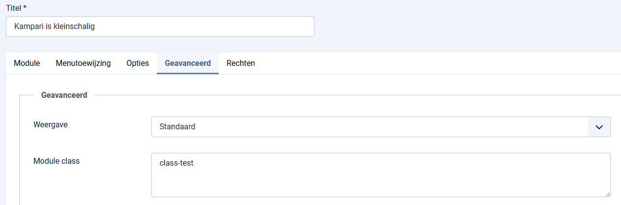Go to the Opties tab

pyautogui.click(x=138, y=63)
